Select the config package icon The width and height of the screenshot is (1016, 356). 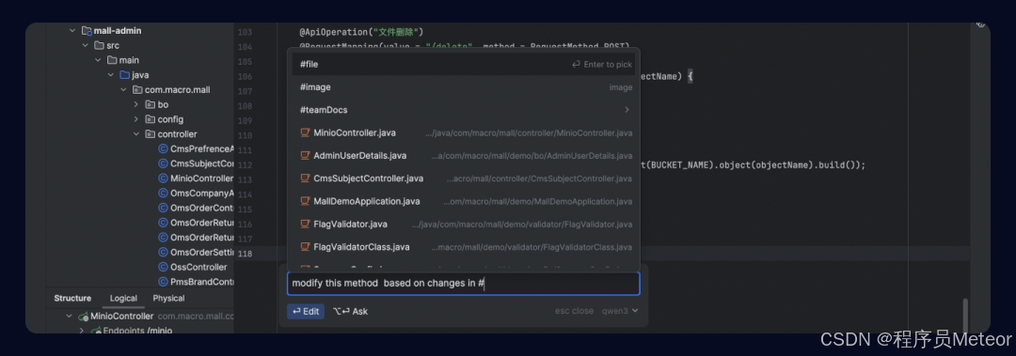[x=151, y=119]
